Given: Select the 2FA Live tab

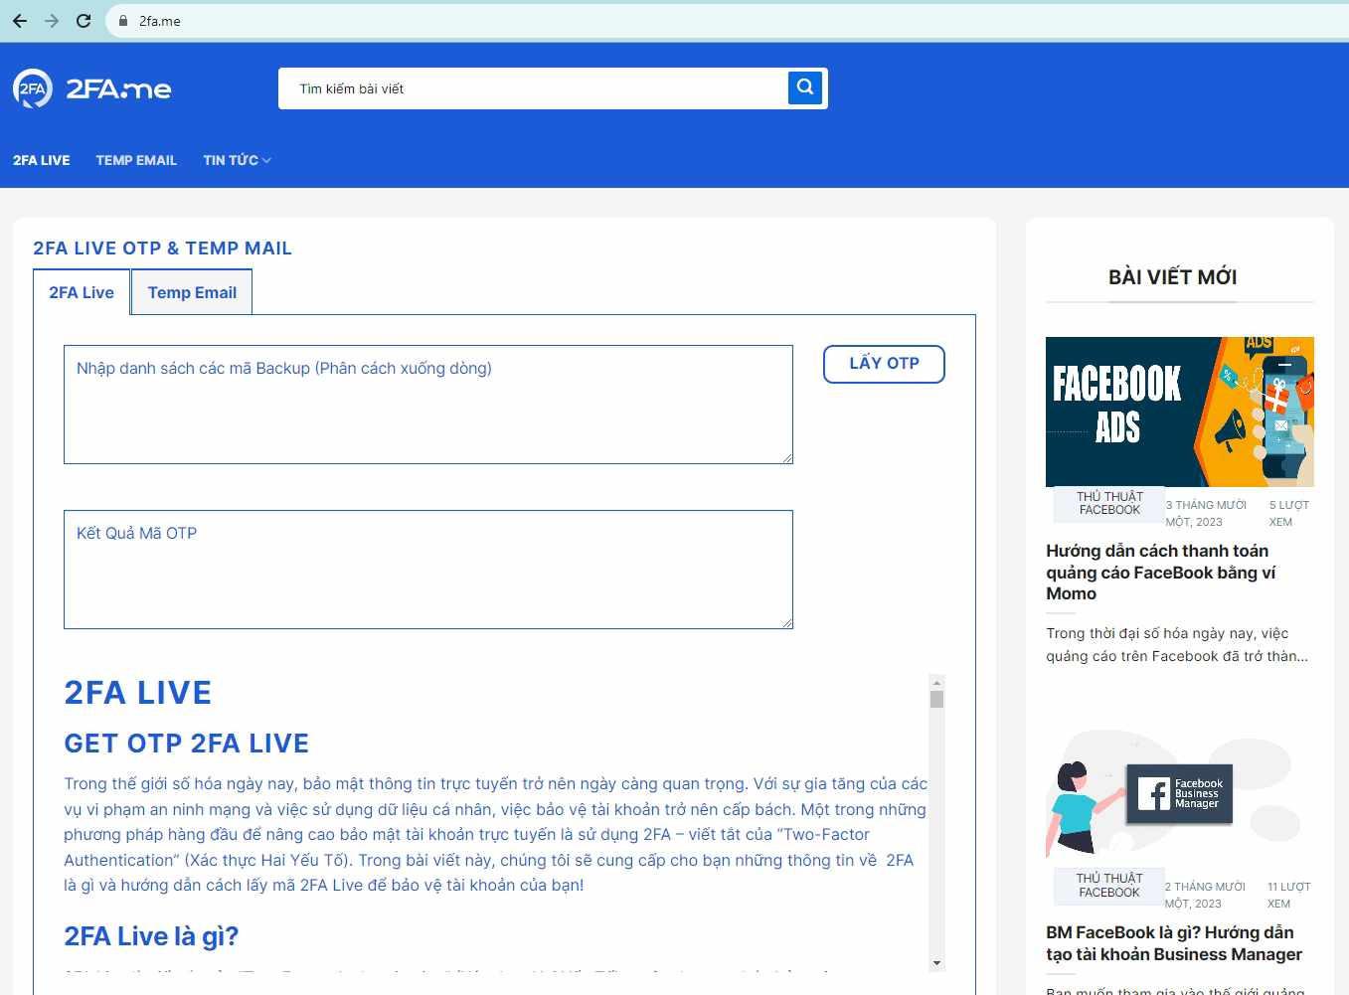Looking at the screenshot, I should click(x=81, y=292).
